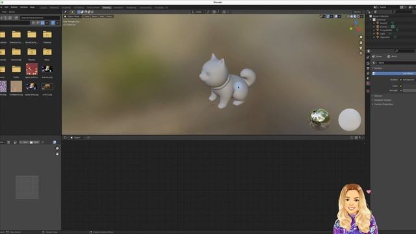
Task: Switch to the Animation workspace tab
Action: pos(118,8)
